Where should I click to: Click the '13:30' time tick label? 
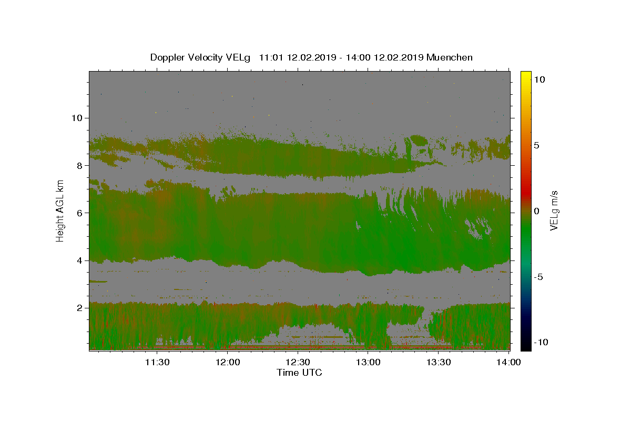[439, 362]
